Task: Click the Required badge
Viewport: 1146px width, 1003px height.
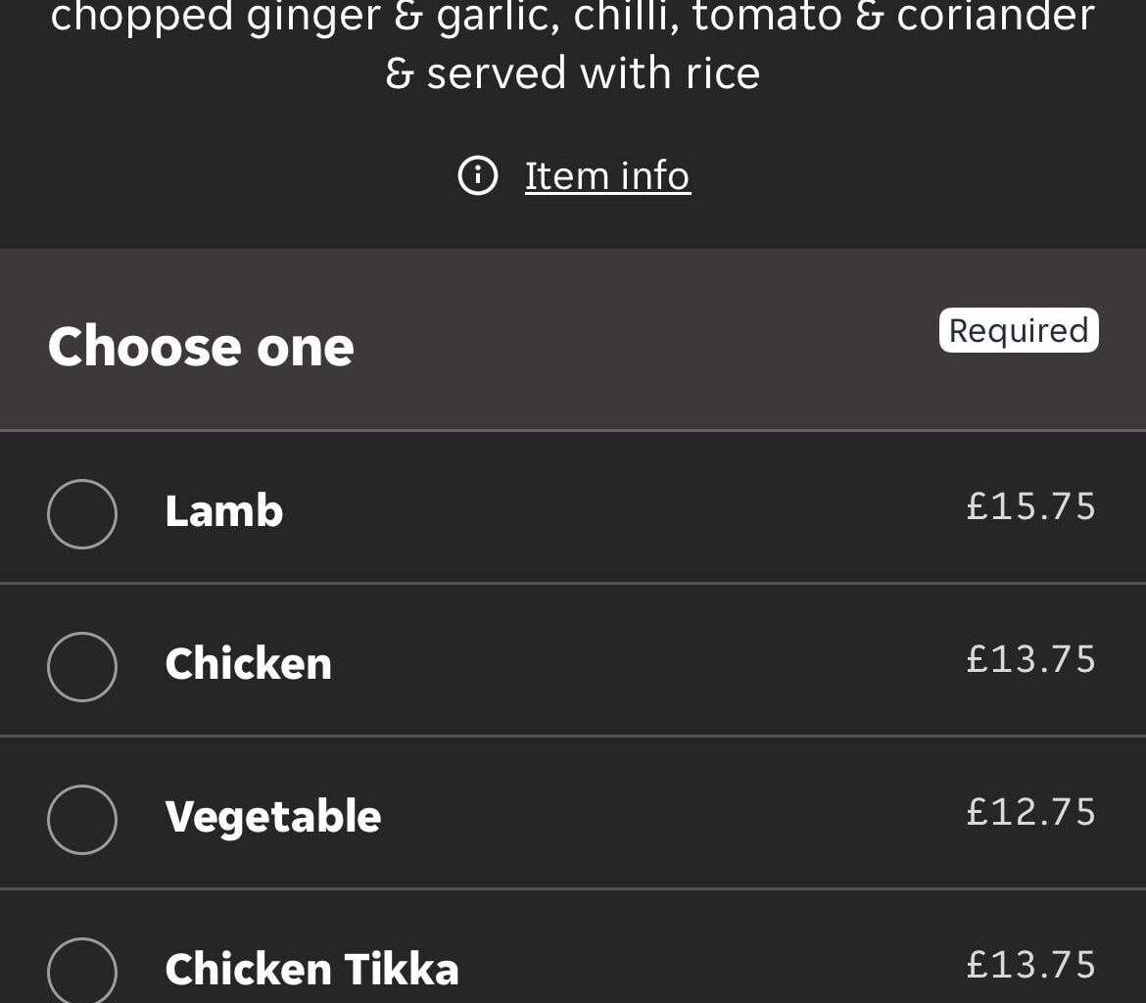Action: point(1019,330)
